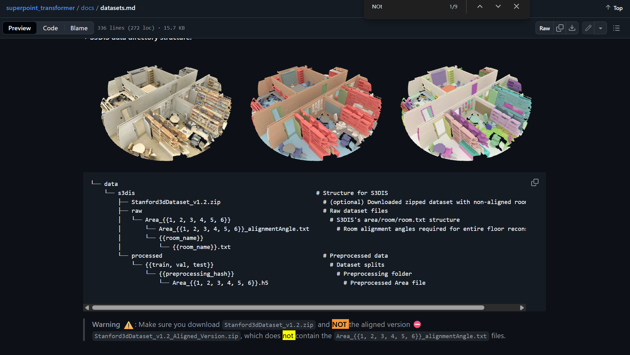Screen dimensions: 630x355
Task: Click the left arrow of horizontal scrollbar
Action: 87,308
